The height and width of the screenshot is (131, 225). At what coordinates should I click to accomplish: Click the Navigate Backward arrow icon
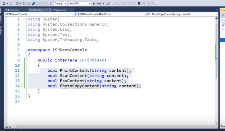[x=4, y=3]
